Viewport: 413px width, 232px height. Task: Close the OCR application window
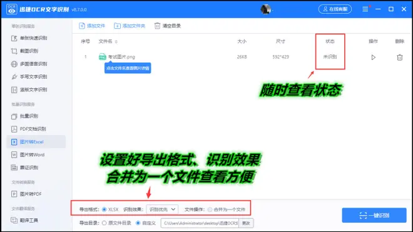point(404,9)
